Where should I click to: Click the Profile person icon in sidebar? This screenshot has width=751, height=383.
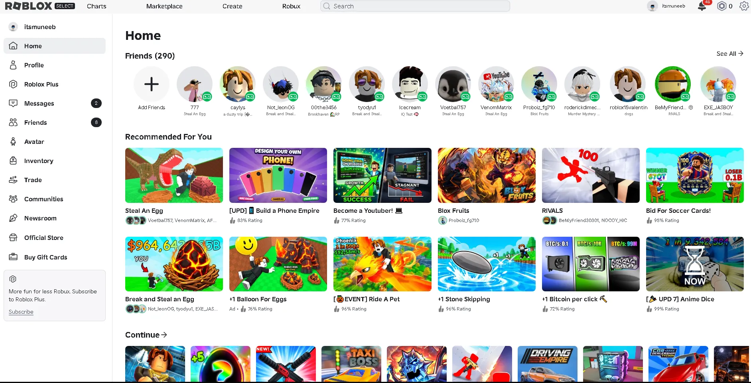13,65
